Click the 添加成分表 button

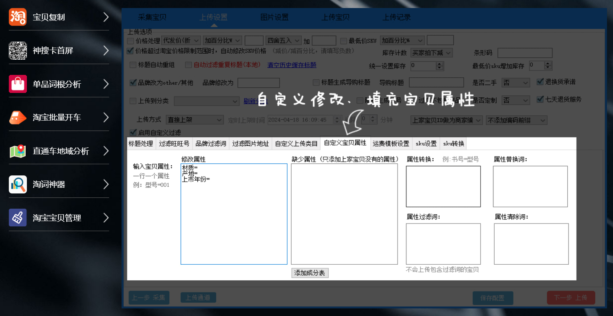point(310,273)
